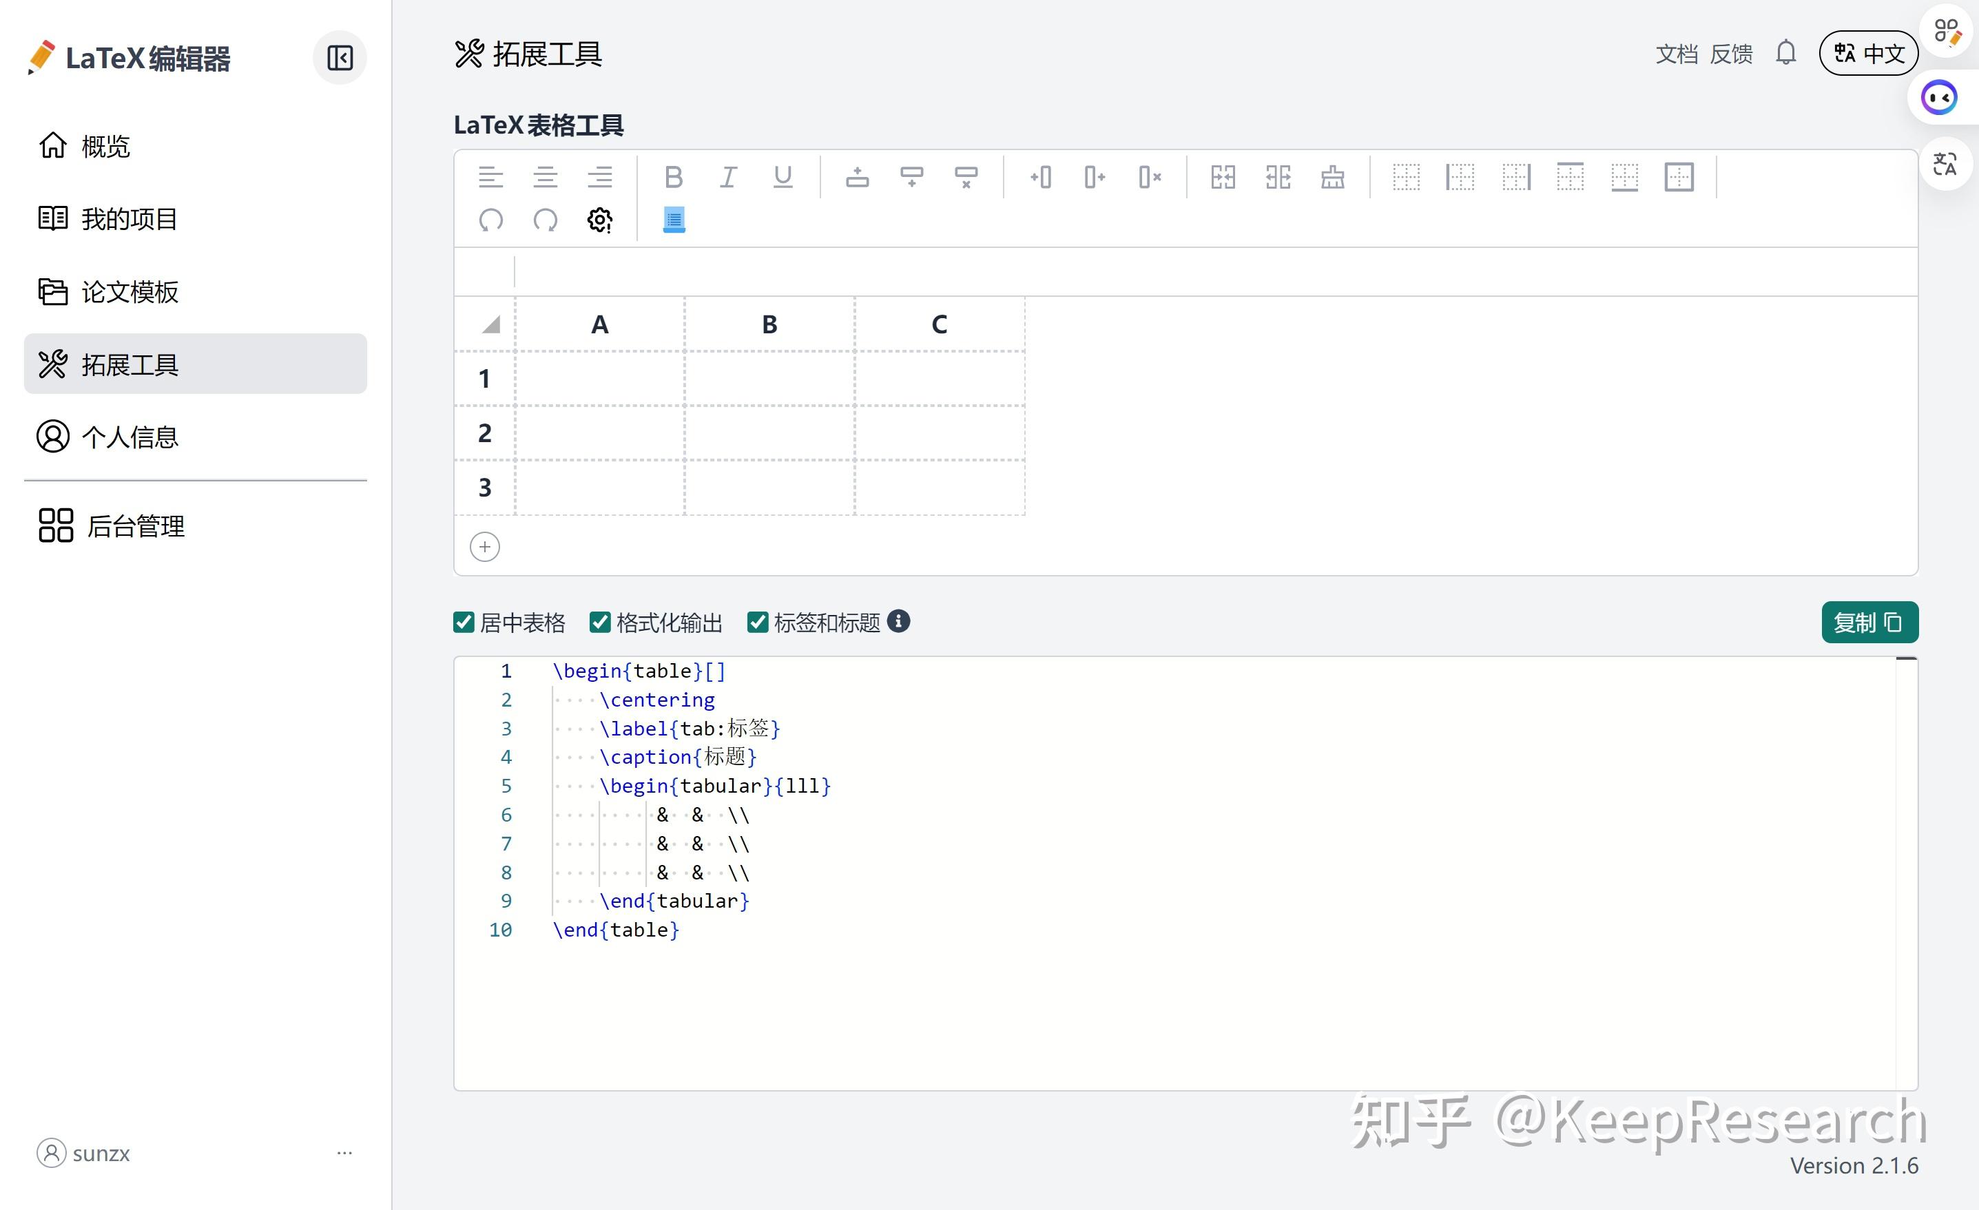Switch to the 论文模板 section
The height and width of the screenshot is (1210, 1979).
[131, 291]
